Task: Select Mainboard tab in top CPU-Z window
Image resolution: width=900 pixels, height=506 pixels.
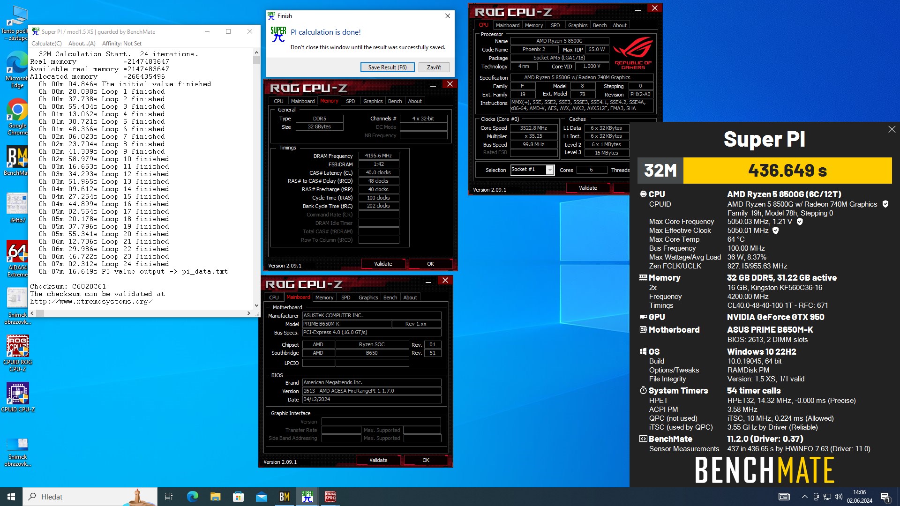Action: point(508,25)
